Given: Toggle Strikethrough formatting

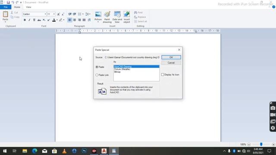Looking at the screenshot, I should [x=39, y=20].
